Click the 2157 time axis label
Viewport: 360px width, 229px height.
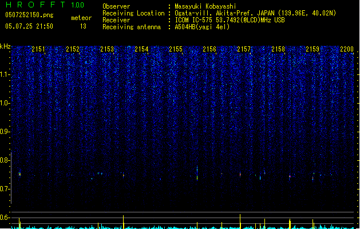pyautogui.click(x=244, y=49)
